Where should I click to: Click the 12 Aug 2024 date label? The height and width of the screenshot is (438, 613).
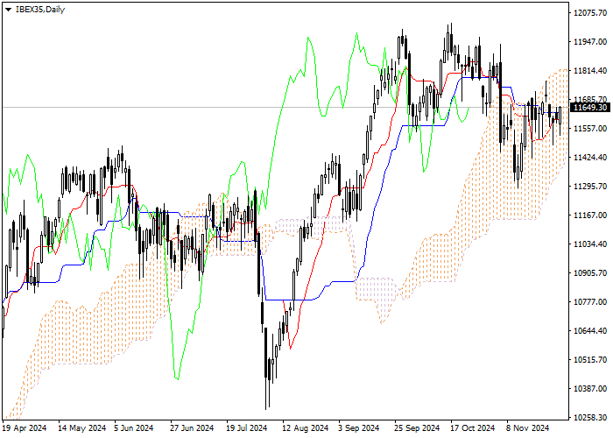pos(306,428)
